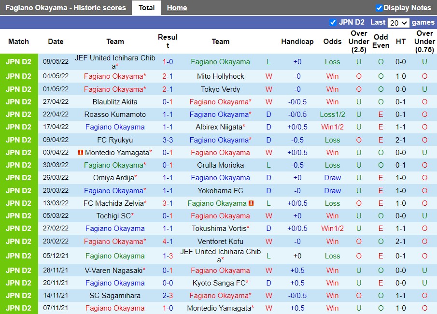437x314 pixels.
Task: Open Blaublitz Akita team link
Action: pos(115,102)
